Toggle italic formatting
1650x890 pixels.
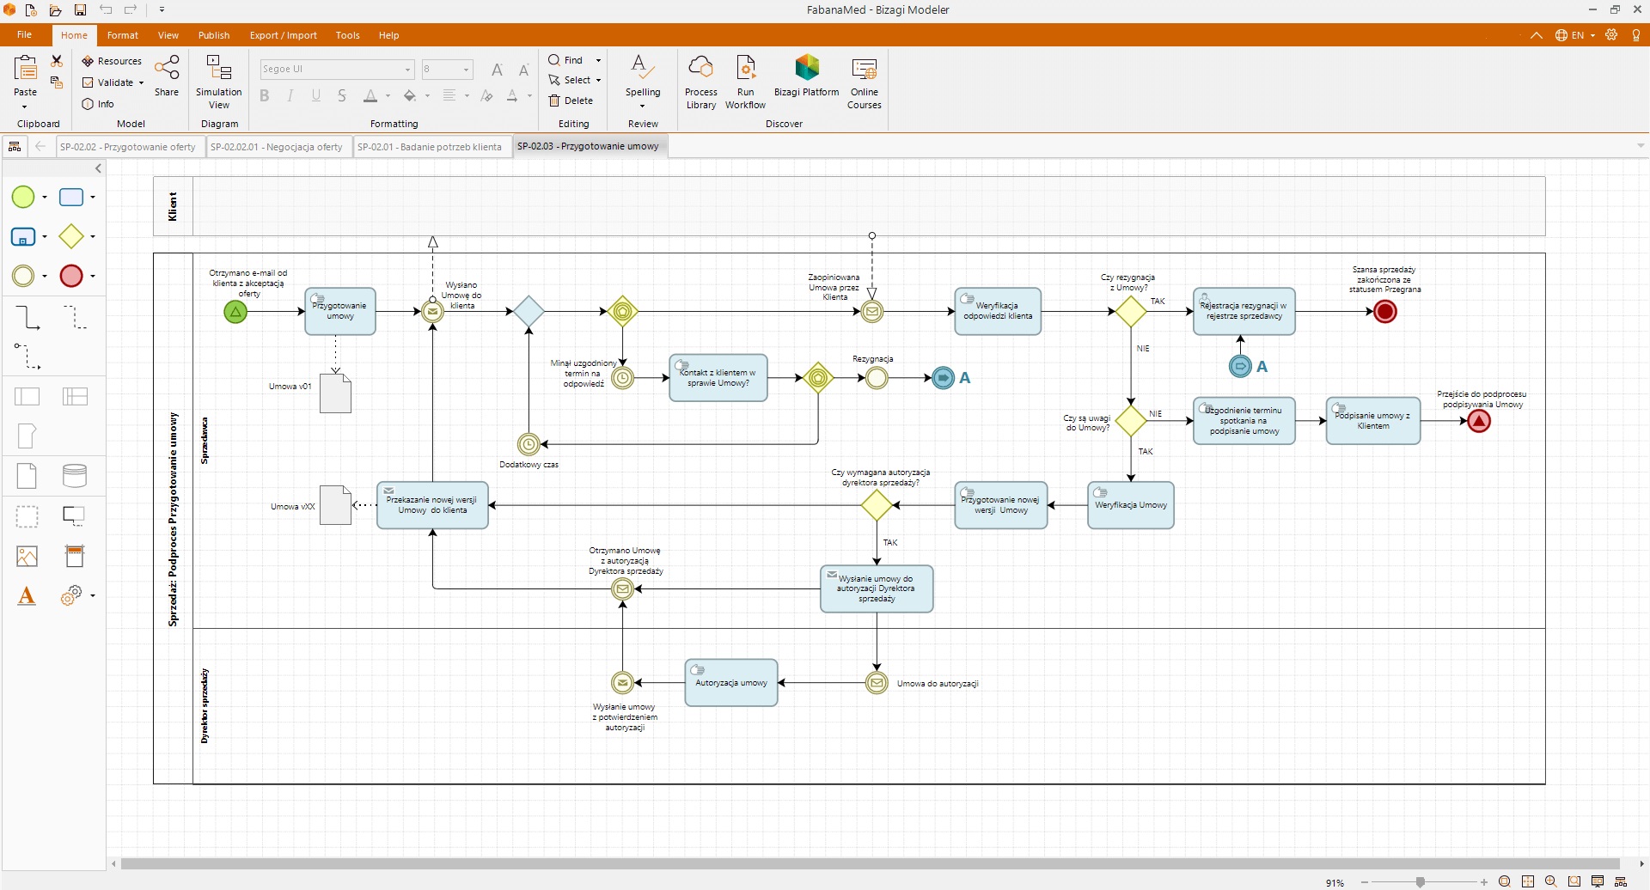click(290, 96)
